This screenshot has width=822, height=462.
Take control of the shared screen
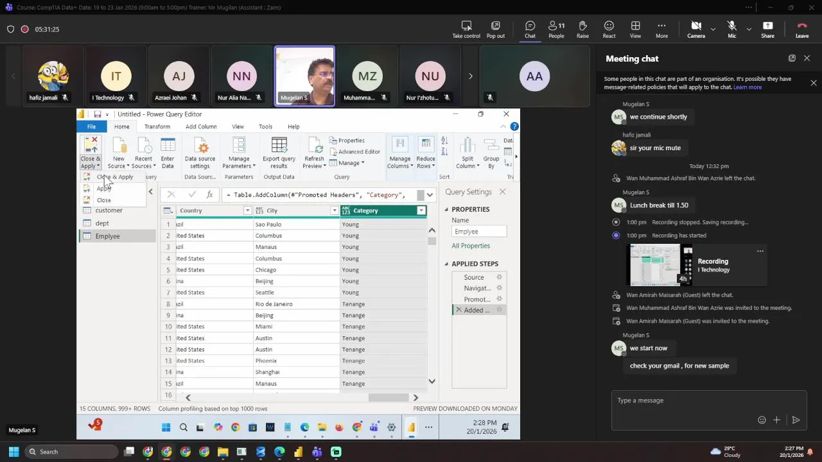click(466, 29)
